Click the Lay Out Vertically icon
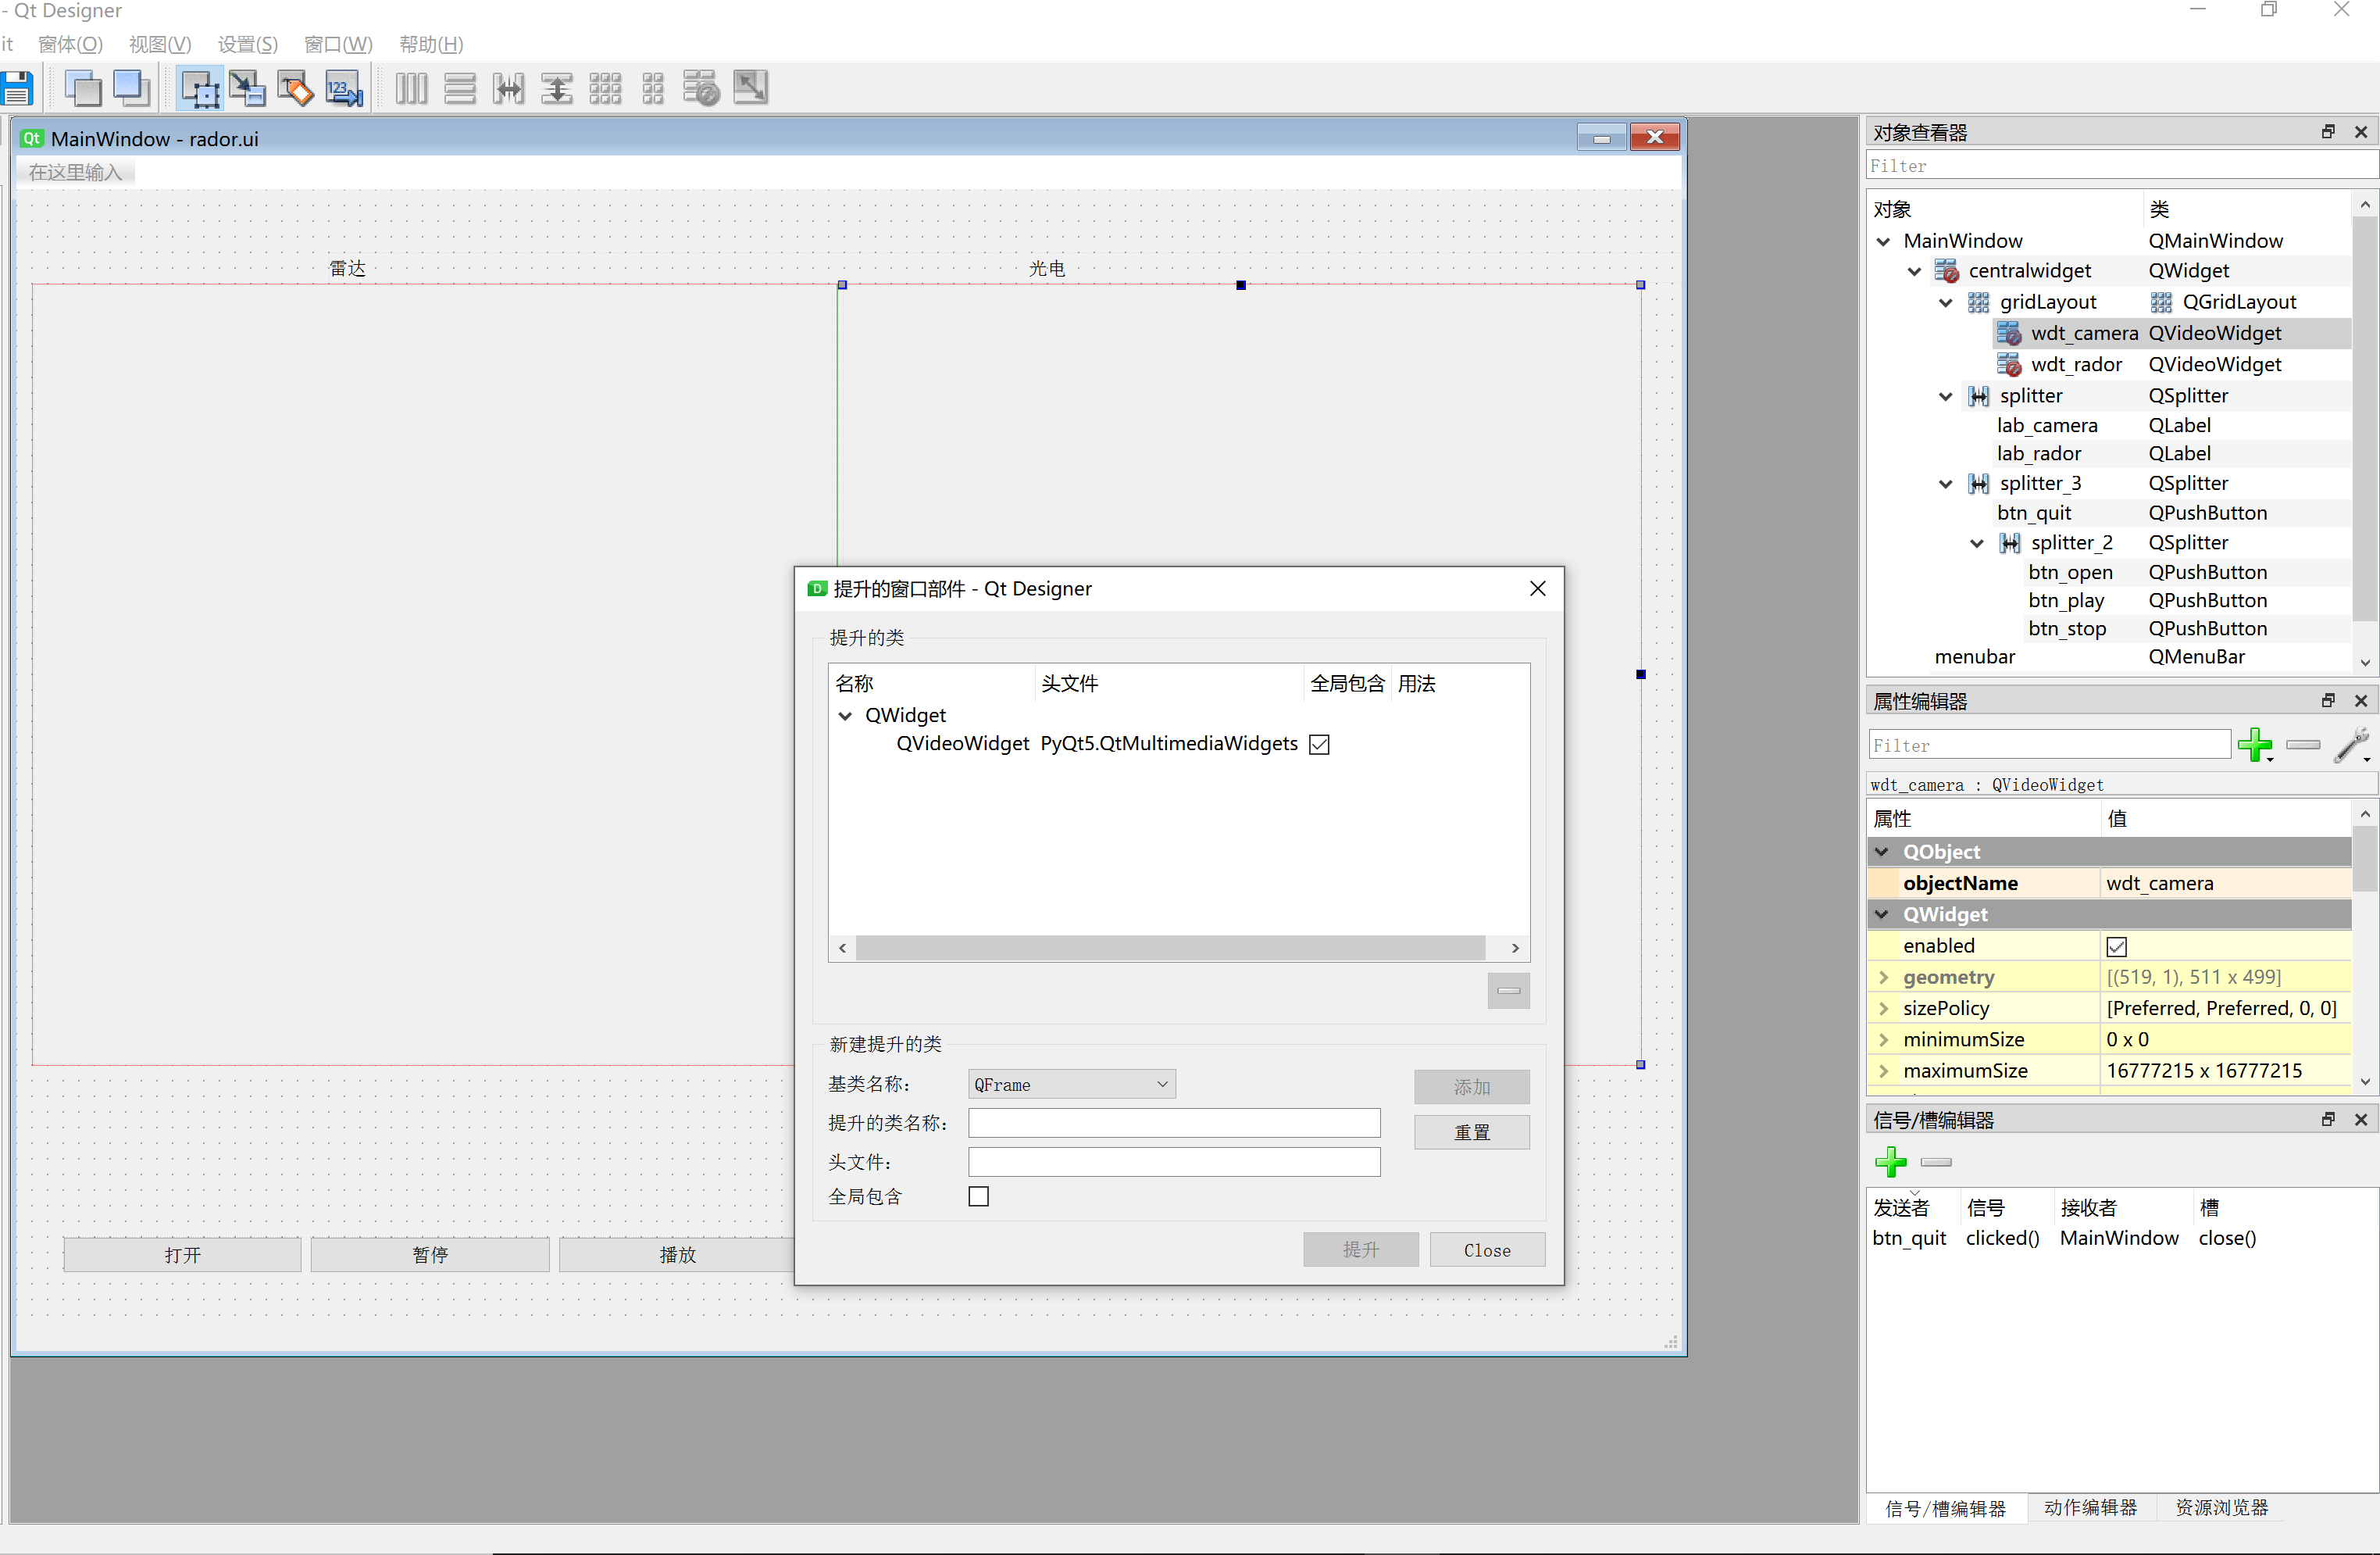 460,88
